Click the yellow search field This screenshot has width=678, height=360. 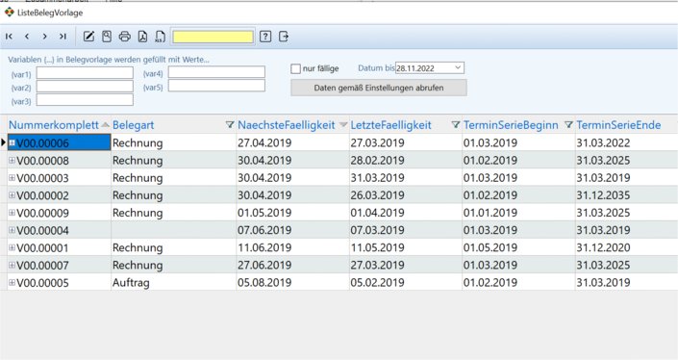(213, 37)
